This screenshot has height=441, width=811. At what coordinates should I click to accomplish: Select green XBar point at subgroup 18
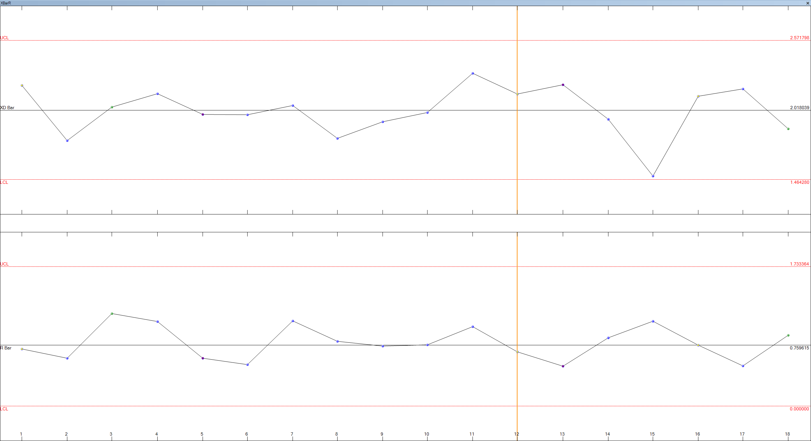point(788,129)
